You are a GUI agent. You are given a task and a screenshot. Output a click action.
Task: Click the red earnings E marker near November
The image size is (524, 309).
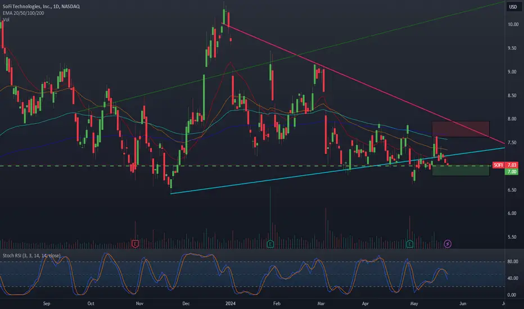coord(135,244)
